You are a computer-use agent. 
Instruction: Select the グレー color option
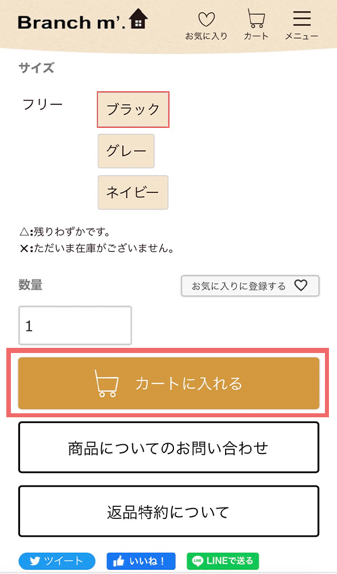[x=126, y=151]
